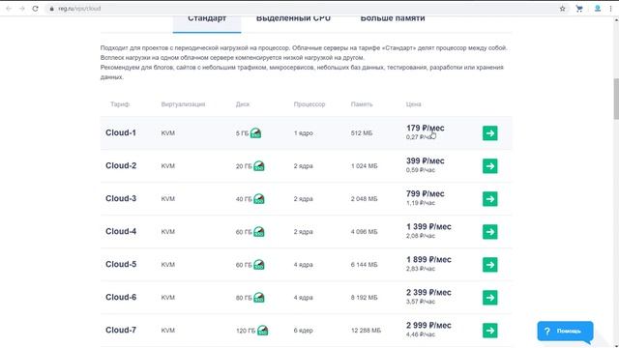Click the 12 288 МБ memory value
Screen dimensions: 619x348
tap(366, 331)
